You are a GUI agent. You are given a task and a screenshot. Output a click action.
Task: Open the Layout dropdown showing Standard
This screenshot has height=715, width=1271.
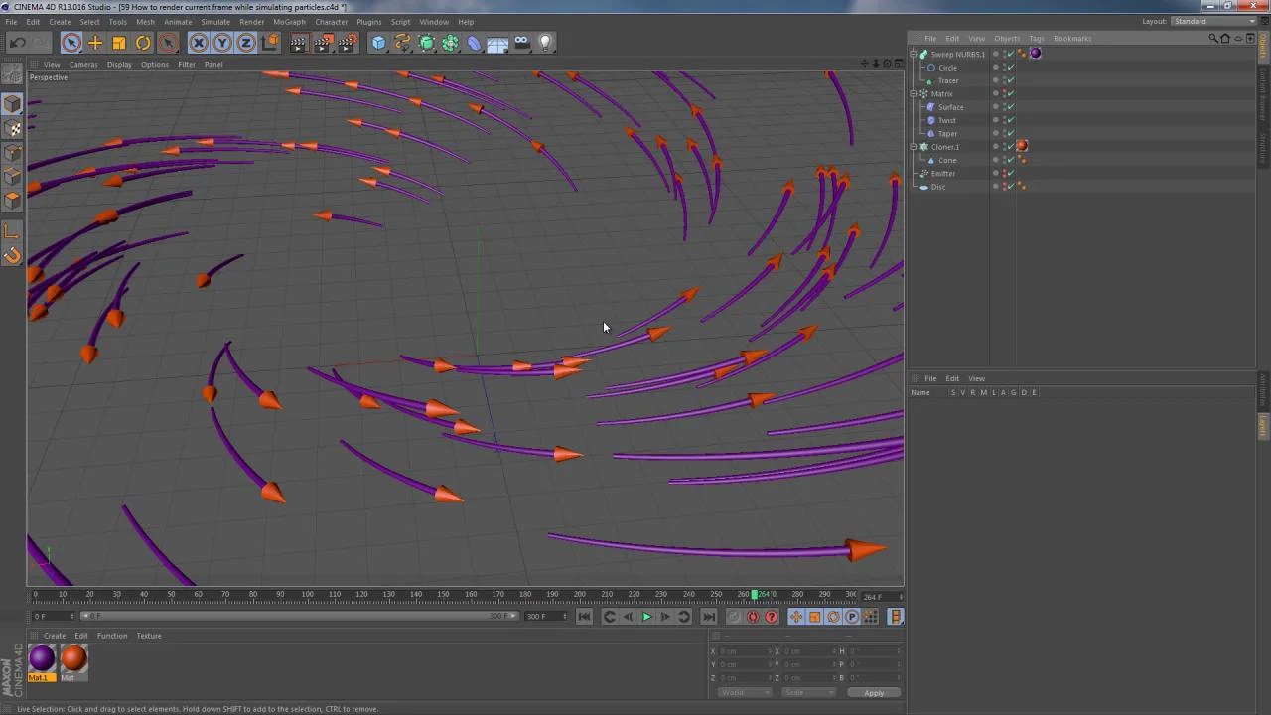pyautogui.click(x=1213, y=21)
